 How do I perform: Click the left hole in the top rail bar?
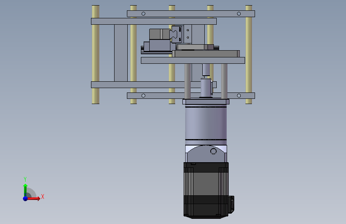click(x=143, y=14)
